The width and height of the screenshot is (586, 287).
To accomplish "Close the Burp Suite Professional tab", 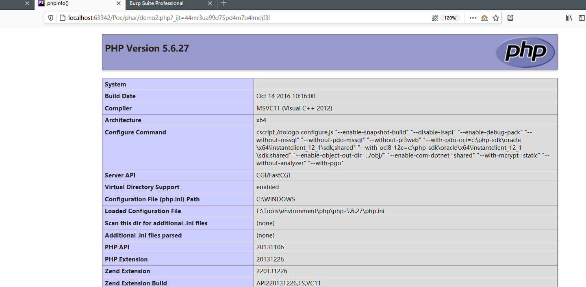I will 210,3.
